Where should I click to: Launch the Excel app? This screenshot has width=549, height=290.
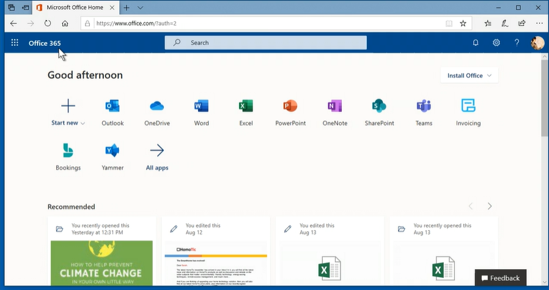246,113
